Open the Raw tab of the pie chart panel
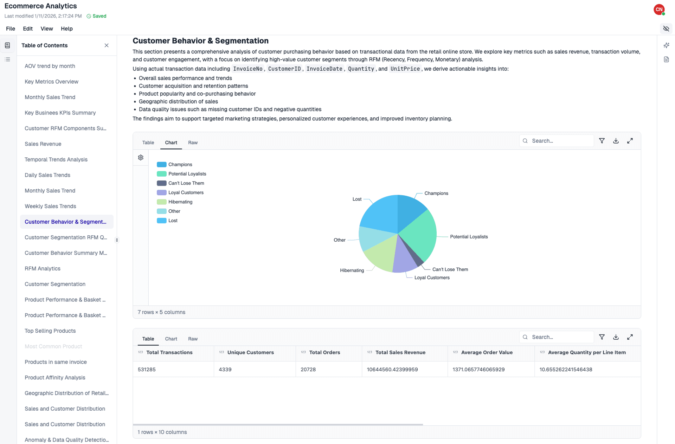The height and width of the screenshot is (444, 675). (193, 143)
